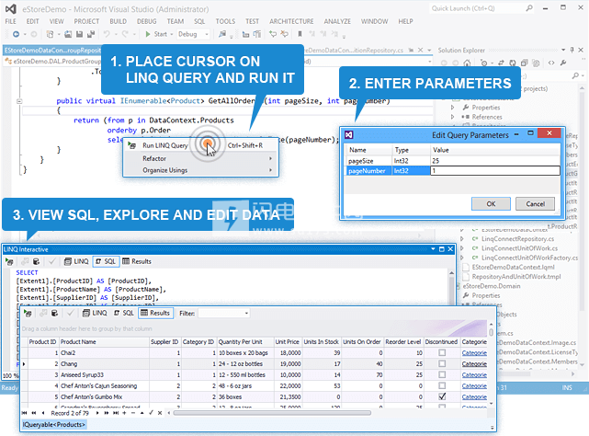Expand the References node in Solution Explorer
The height and width of the screenshot is (436, 589).
[x=453, y=117]
